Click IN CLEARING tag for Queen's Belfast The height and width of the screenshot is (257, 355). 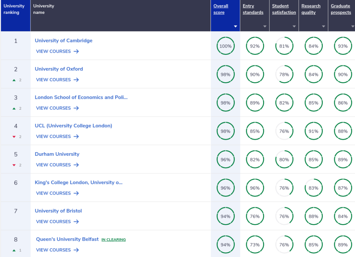click(x=114, y=240)
